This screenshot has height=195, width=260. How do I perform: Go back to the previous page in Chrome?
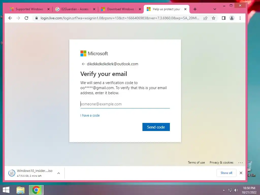(10, 18)
